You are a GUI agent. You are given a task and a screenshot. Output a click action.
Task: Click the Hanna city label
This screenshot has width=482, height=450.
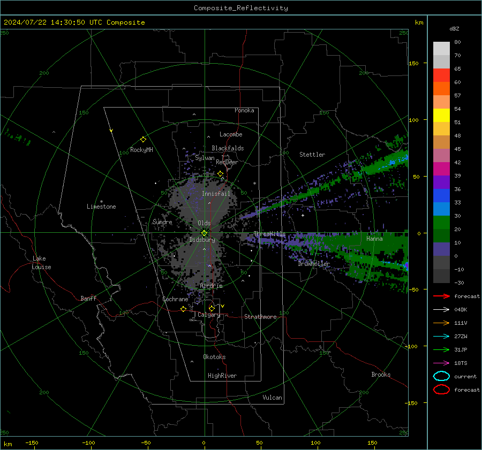(x=374, y=239)
